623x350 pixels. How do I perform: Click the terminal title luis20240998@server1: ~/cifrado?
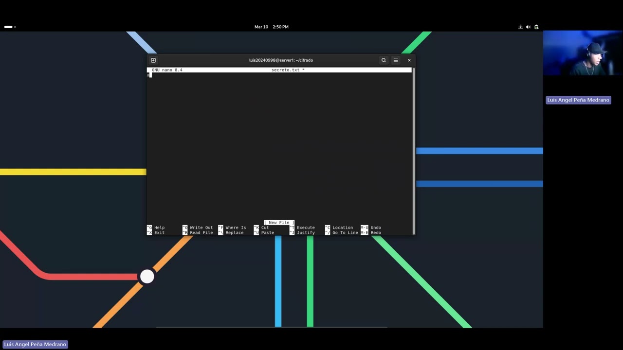point(281,60)
